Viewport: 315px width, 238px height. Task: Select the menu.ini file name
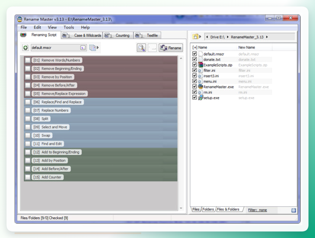point(210,81)
